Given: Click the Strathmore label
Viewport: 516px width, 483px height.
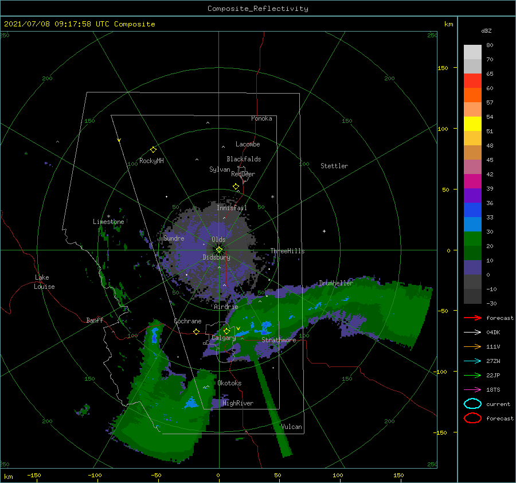Looking at the screenshot, I should (x=279, y=340).
